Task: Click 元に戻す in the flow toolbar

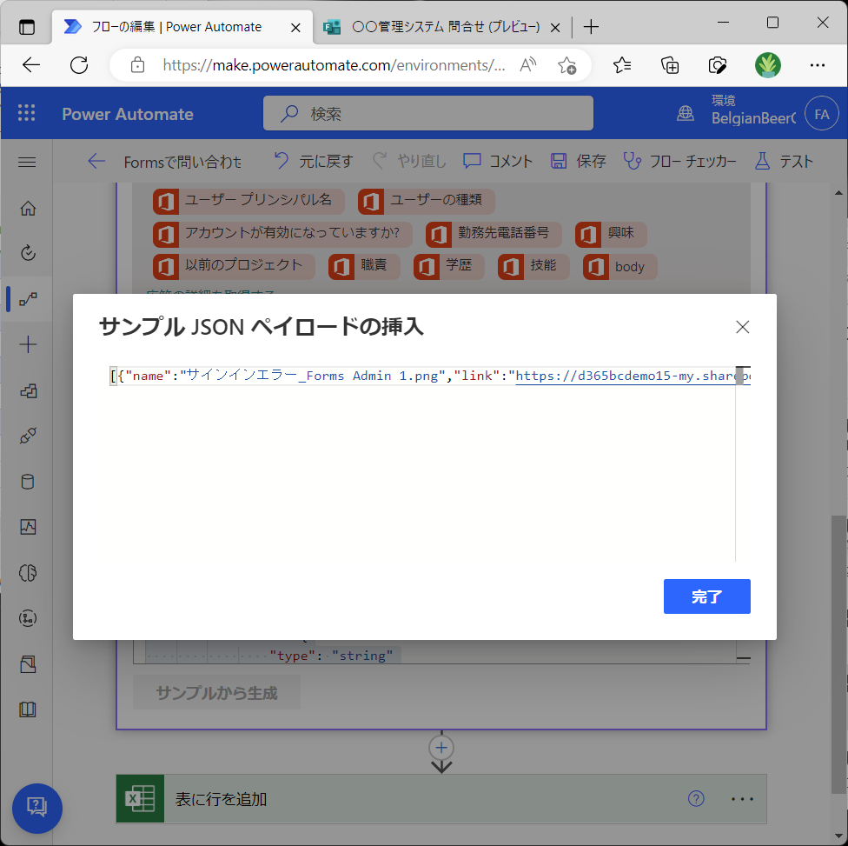Action: 313,162
